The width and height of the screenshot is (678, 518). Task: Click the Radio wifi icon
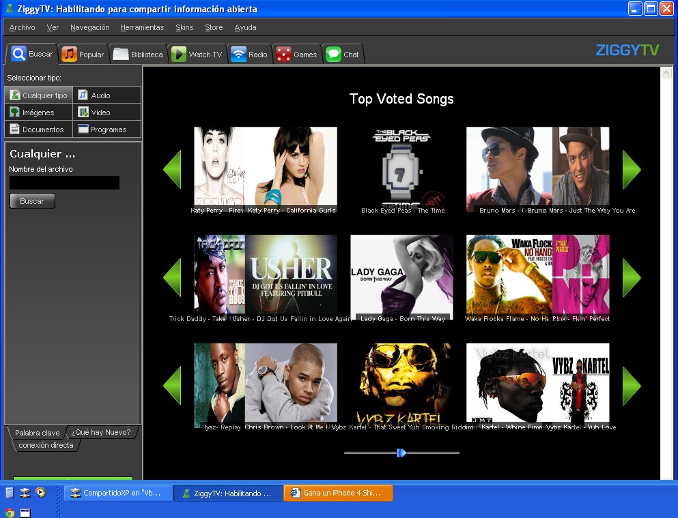click(x=238, y=55)
